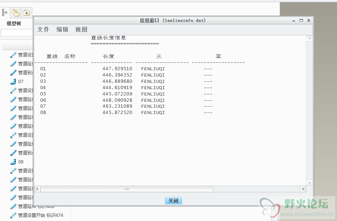Click length value 447.929510

click(117, 69)
